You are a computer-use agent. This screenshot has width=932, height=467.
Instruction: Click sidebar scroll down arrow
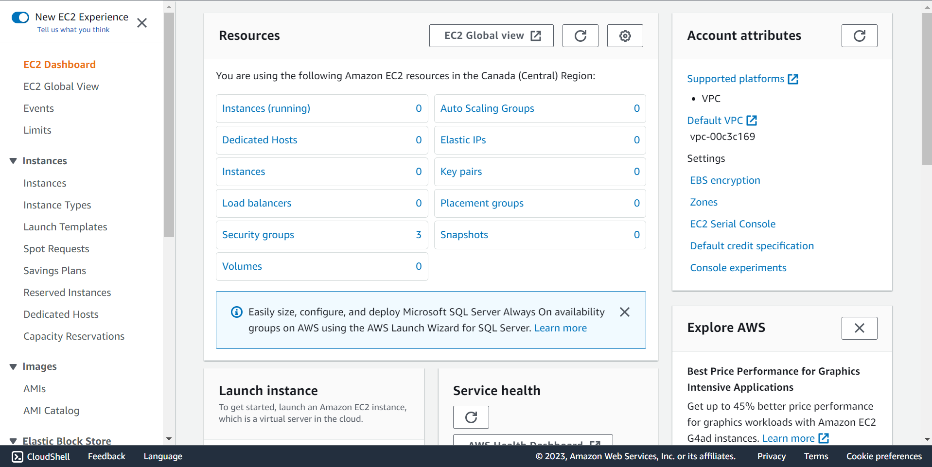[x=169, y=439]
